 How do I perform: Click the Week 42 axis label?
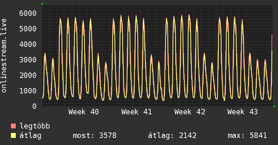coord(190,112)
